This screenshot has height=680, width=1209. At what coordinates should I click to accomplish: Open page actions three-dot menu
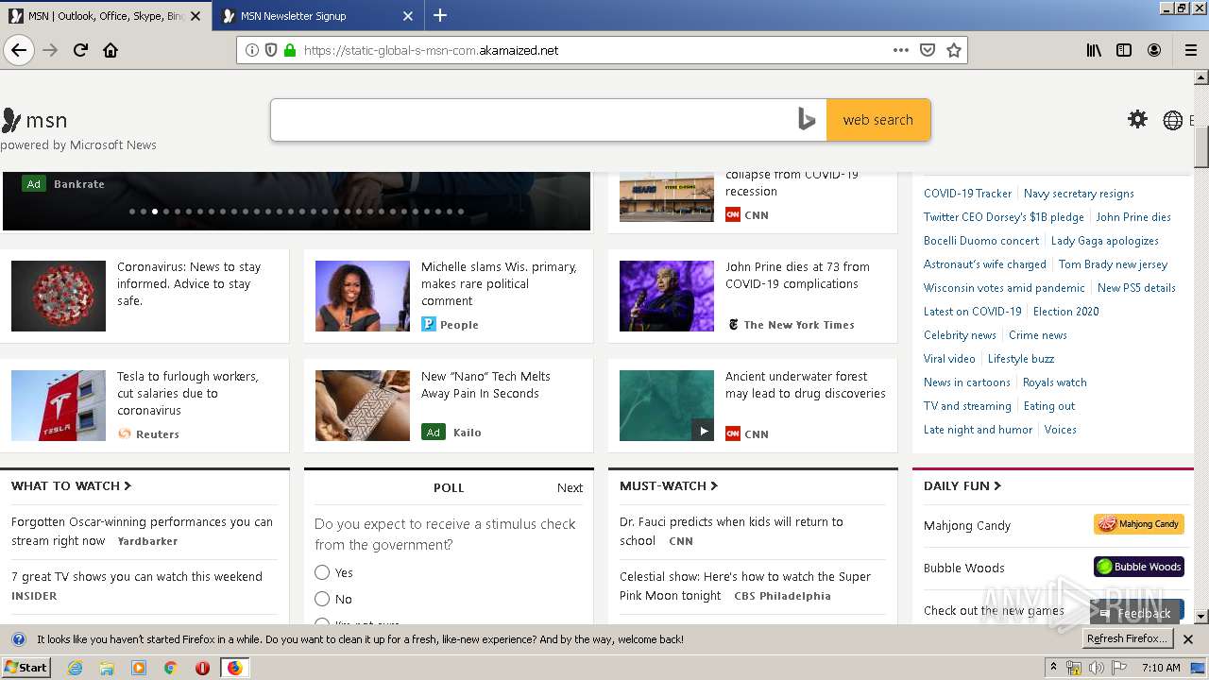click(901, 50)
